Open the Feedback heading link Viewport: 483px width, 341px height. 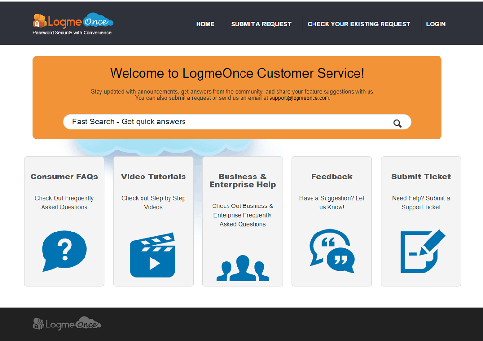tap(332, 177)
